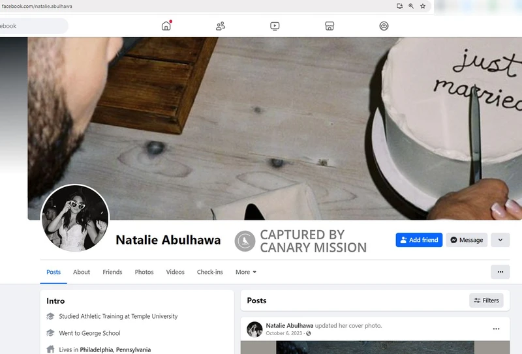This screenshot has height=354, width=522.
Task: Click the Temple University link in Intro
Action: [x=155, y=316]
